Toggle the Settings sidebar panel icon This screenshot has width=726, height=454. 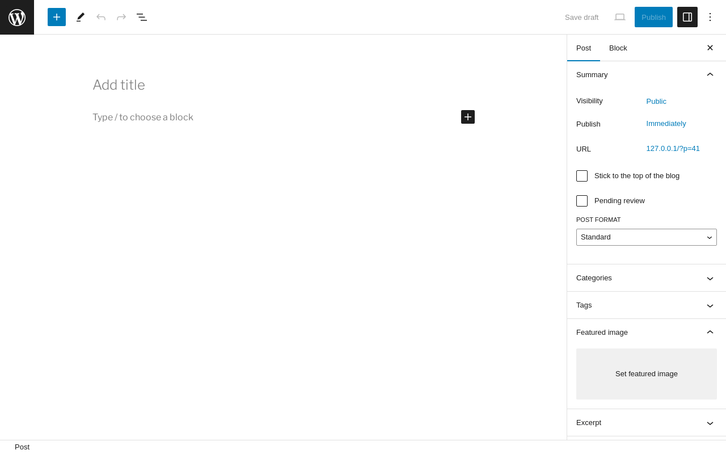pyautogui.click(x=687, y=17)
